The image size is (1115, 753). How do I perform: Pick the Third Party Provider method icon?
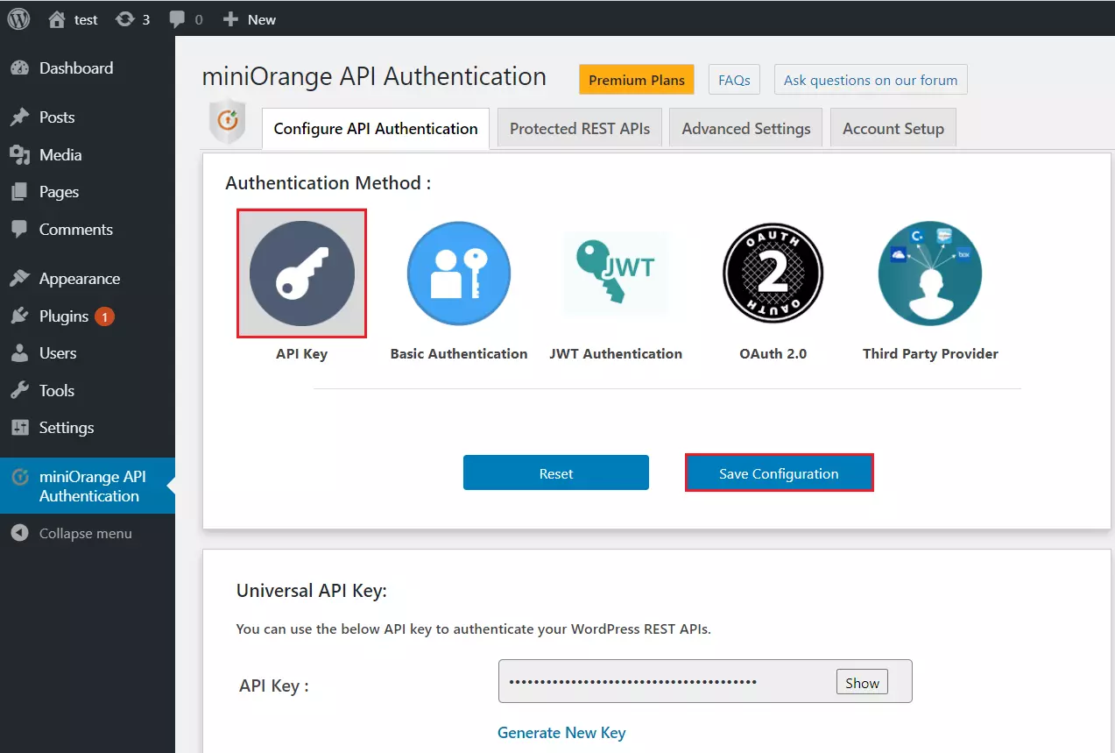(929, 273)
